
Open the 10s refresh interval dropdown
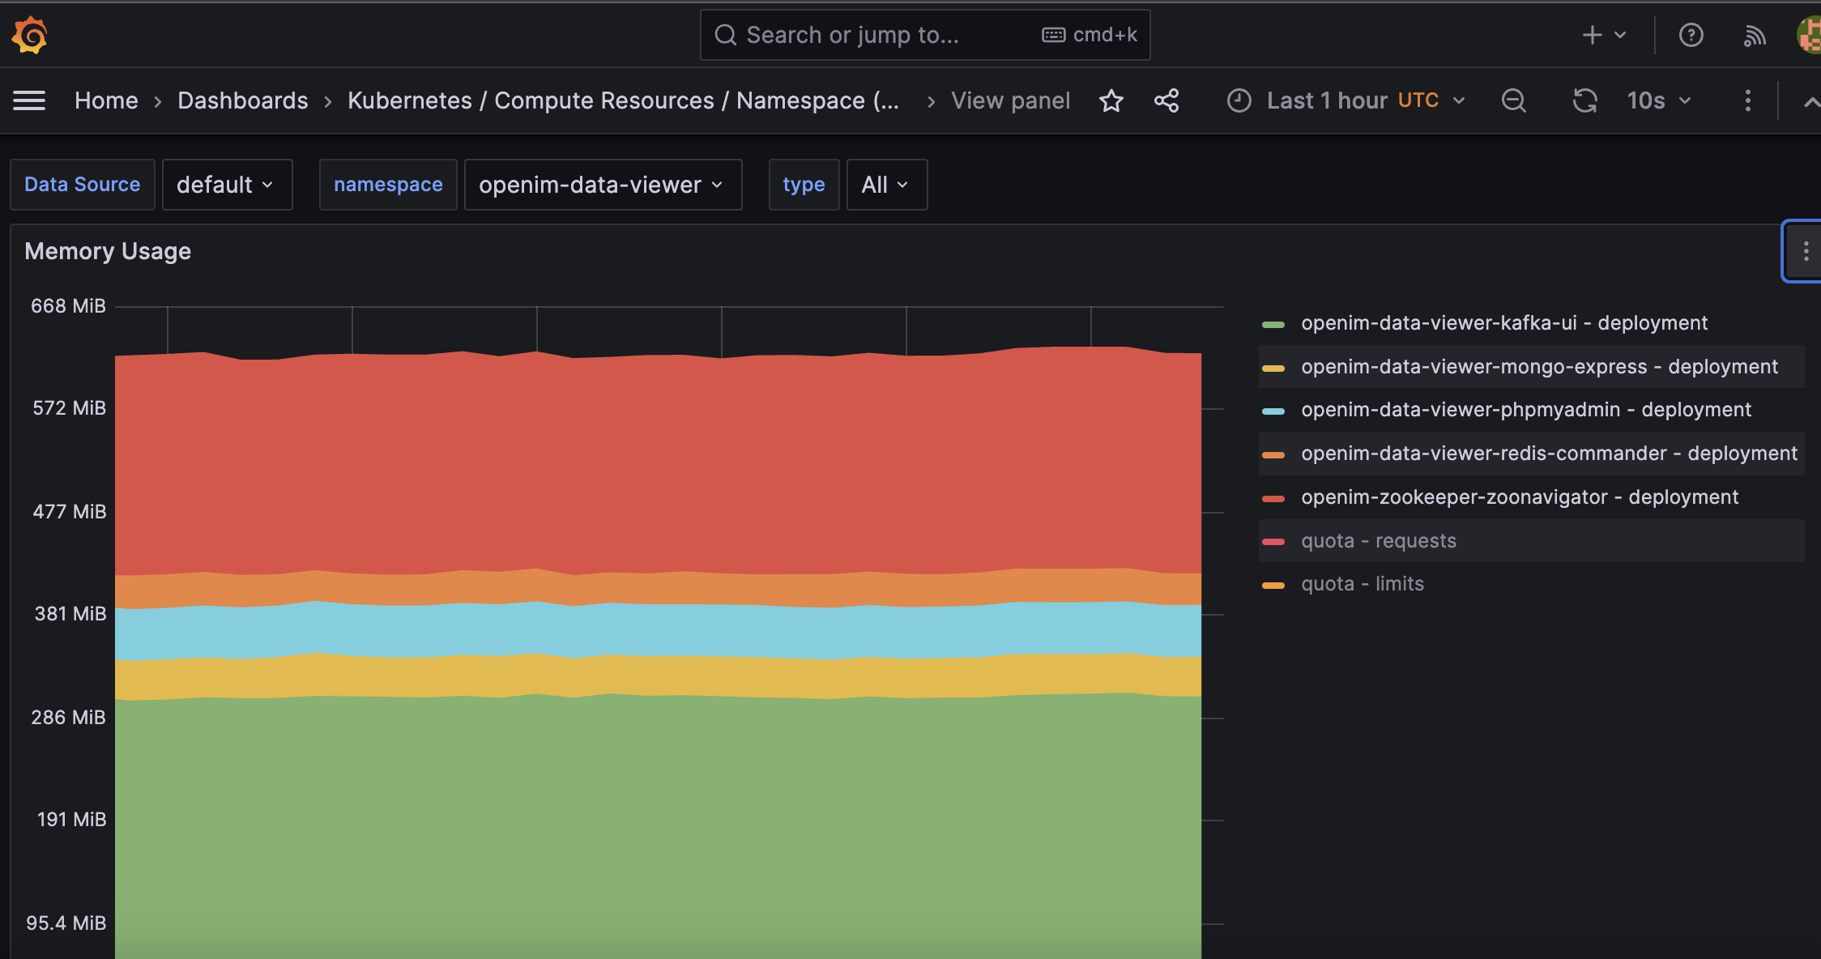point(1659,100)
